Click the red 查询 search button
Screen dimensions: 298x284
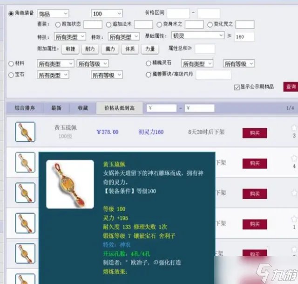(291, 87)
